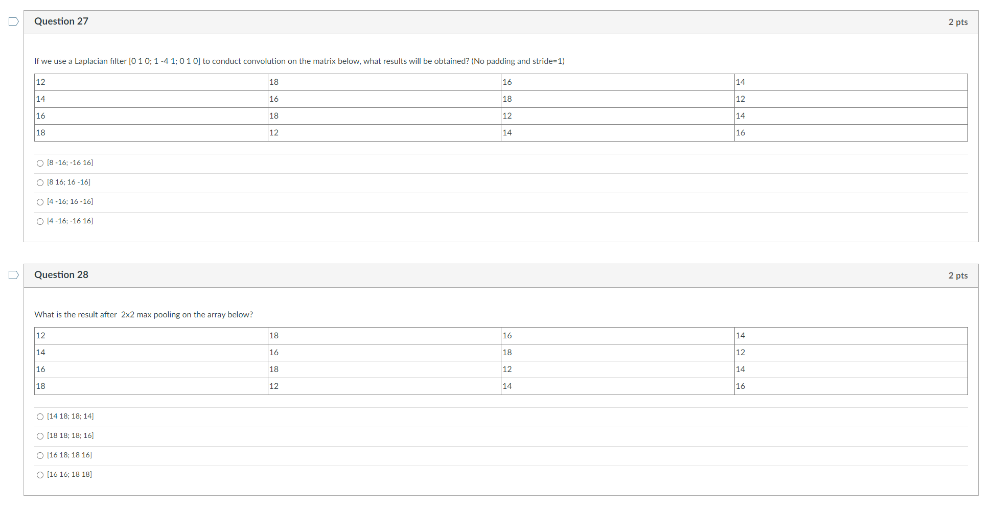Click the Laplacian filter question text
This screenshot has height=509, width=993.
tap(299, 61)
